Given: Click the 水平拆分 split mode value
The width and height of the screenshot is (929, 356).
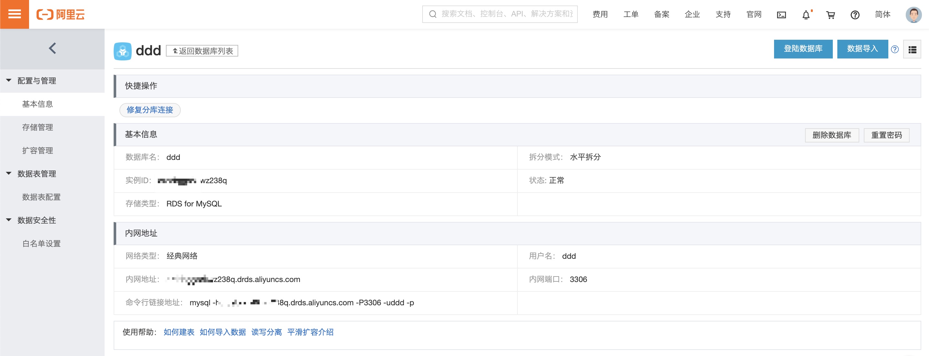Looking at the screenshot, I should [585, 157].
